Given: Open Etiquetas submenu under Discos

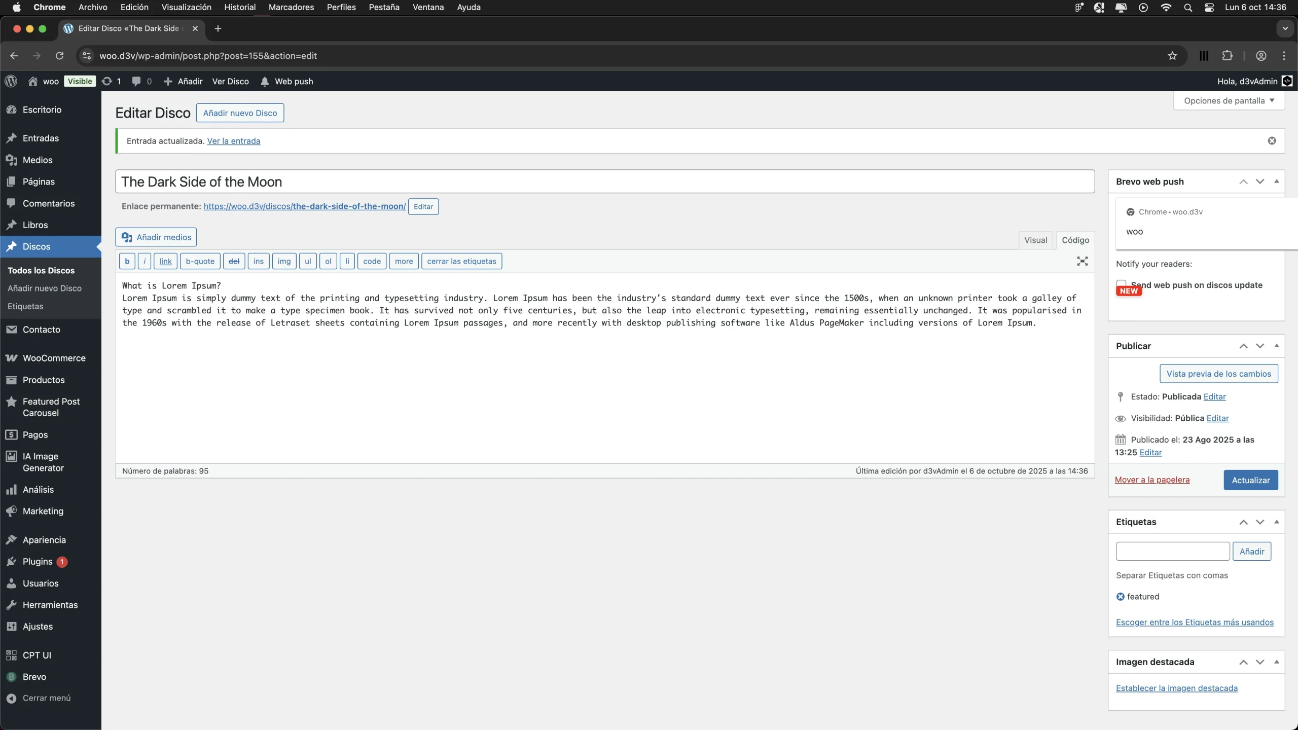Looking at the screenshot, I should click(25, 306).
